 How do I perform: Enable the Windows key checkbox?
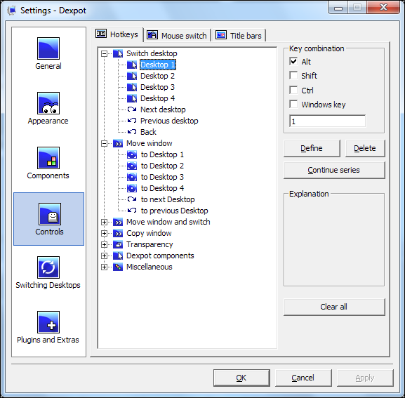tap(293, 105)
